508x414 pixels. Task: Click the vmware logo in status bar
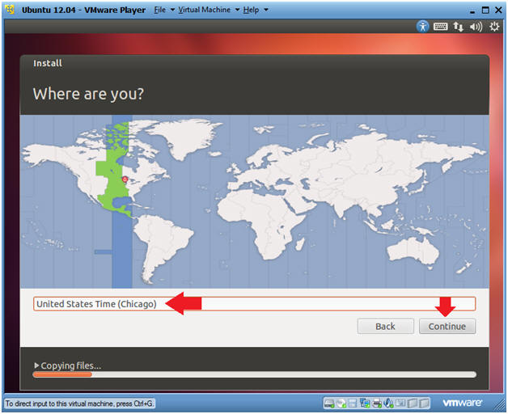[x=463, y=403]
